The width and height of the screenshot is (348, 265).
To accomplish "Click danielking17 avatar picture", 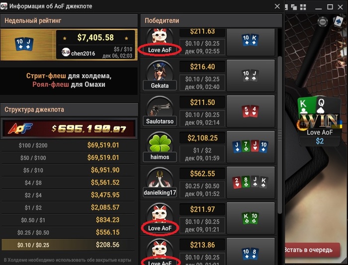I will click(x=160, y=178).
